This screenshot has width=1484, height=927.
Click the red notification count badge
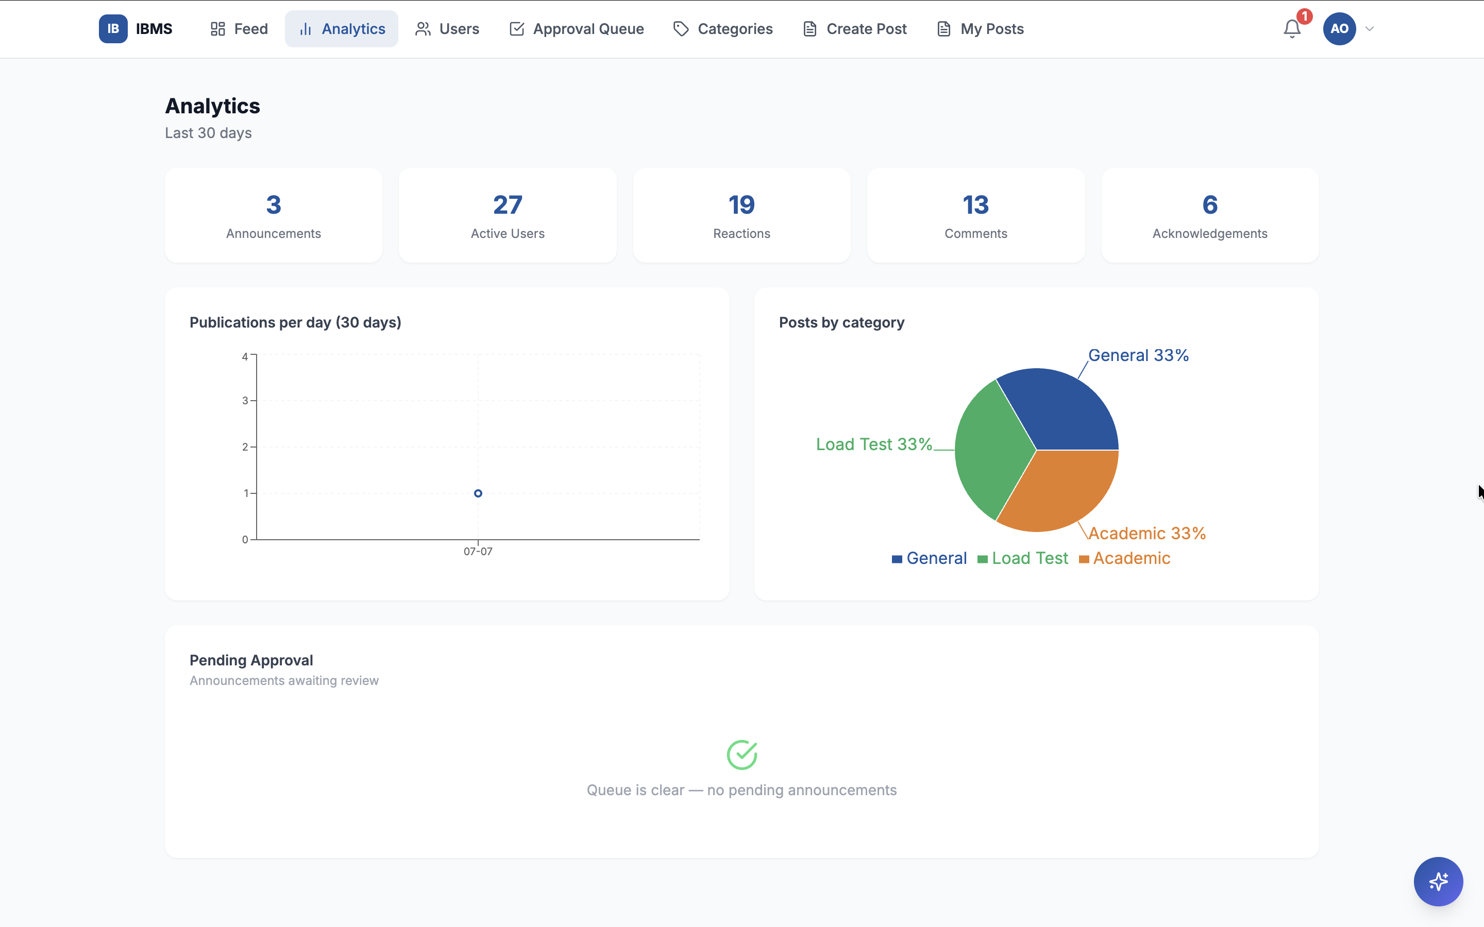1304,16
